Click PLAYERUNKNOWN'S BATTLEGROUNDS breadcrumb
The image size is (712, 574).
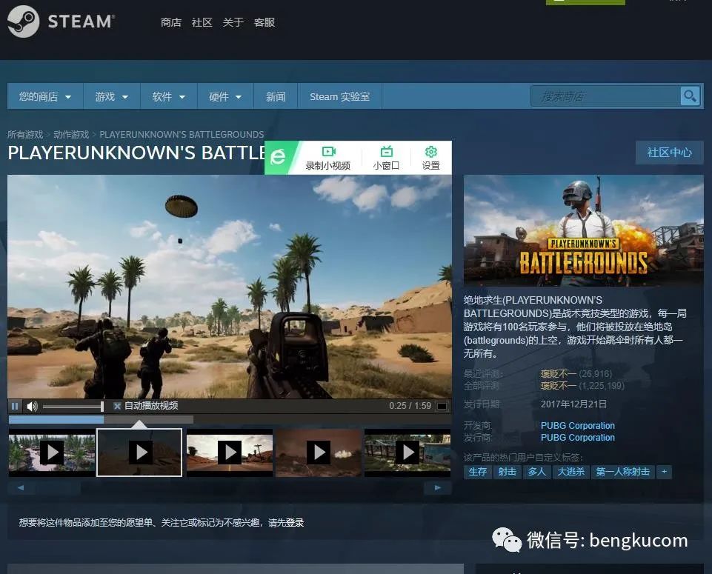[x=182, y=134]
